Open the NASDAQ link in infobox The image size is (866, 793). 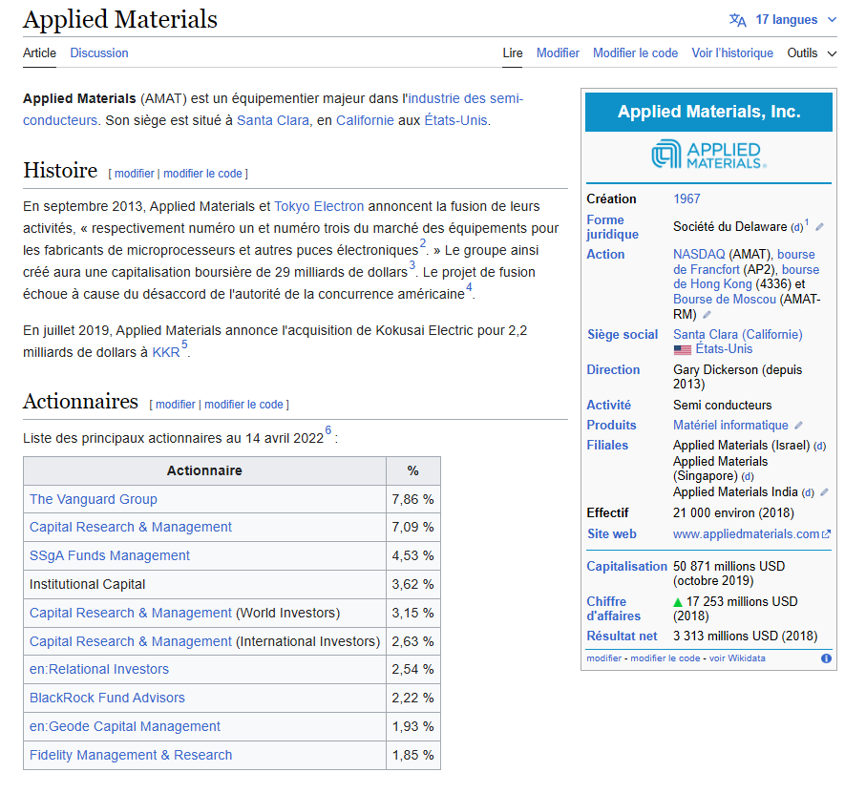(x=699, y=255)
